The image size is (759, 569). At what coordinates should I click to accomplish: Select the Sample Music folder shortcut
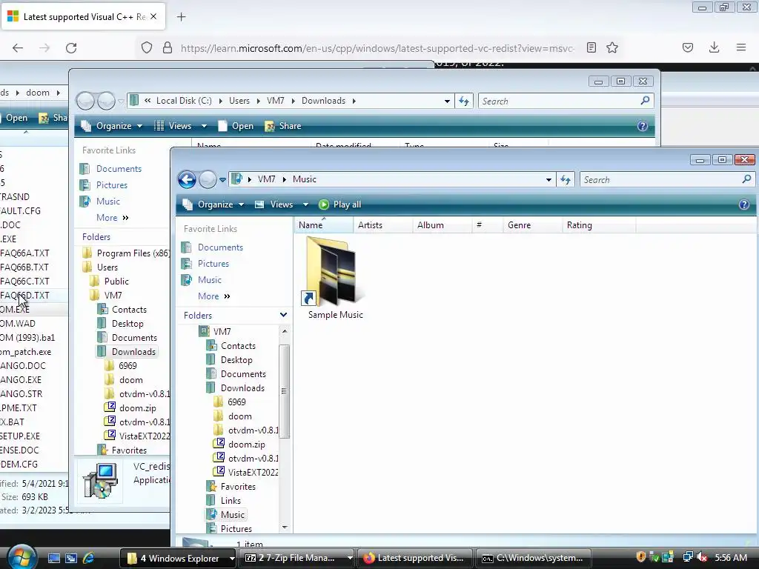tap(335, 279)
